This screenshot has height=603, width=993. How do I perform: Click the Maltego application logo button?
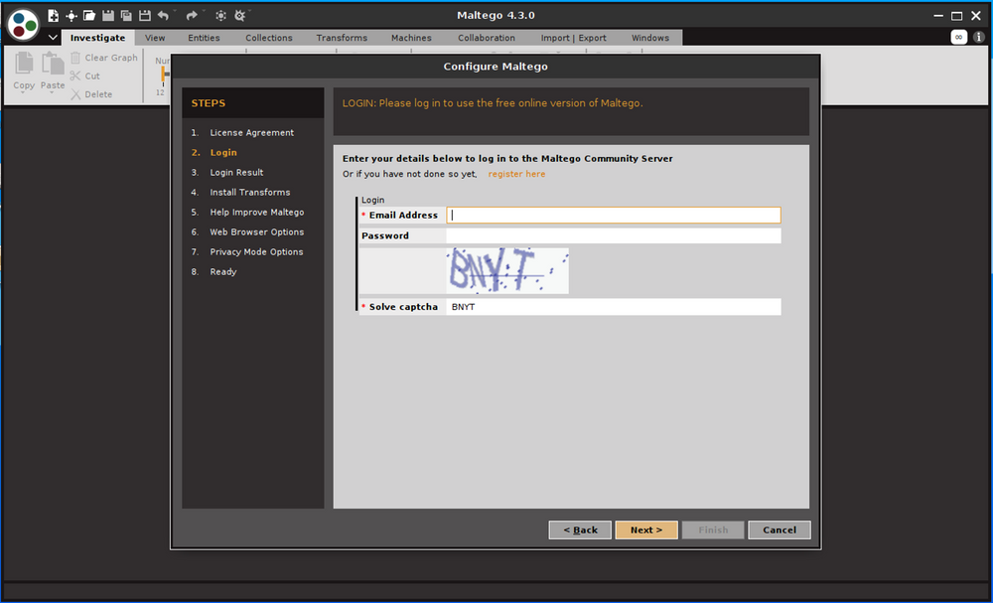[x=23, y=23]
